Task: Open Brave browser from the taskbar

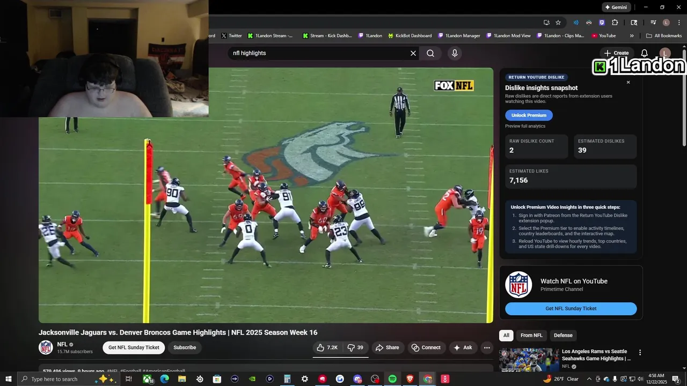Action: (410, 379)
